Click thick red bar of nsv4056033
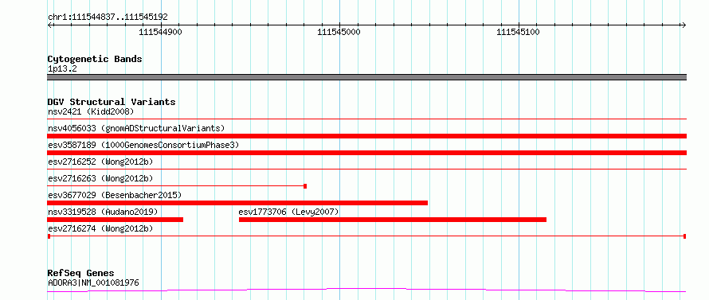 [x=366, y=136]
